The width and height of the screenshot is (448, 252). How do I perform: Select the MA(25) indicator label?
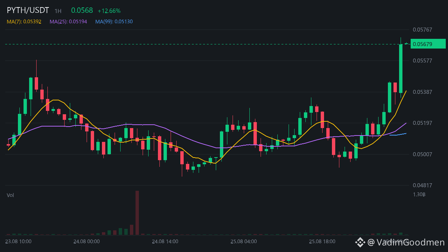(x=68, y=22)
